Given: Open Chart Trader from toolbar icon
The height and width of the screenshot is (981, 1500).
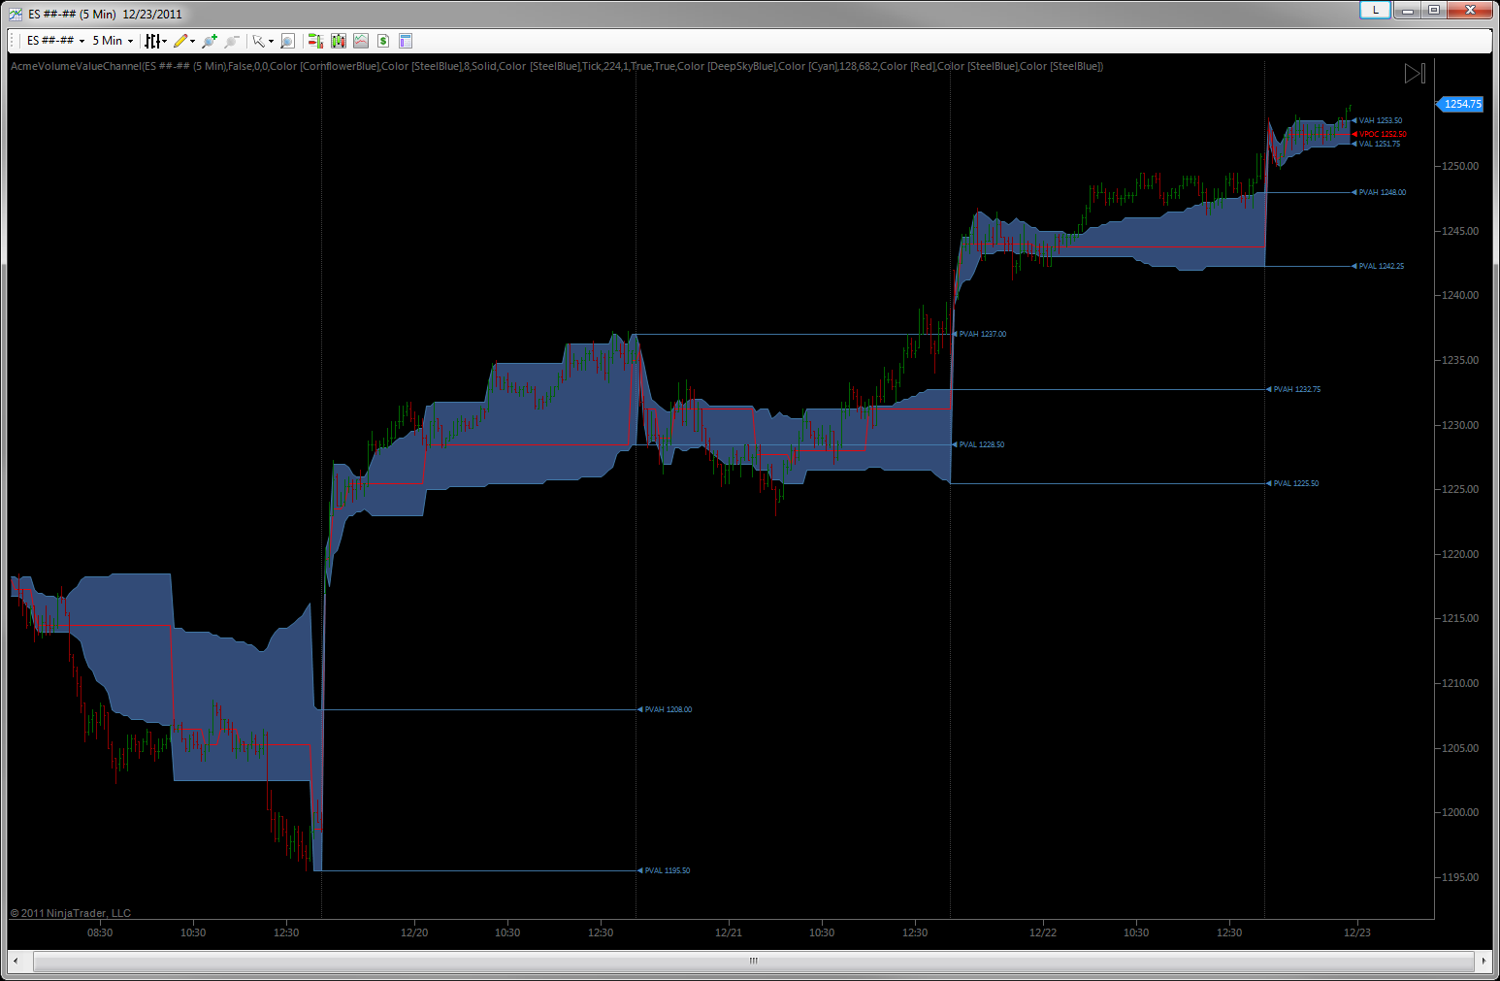Looking at the screenshot, I should pyautogui.click(x=315, y=41).
